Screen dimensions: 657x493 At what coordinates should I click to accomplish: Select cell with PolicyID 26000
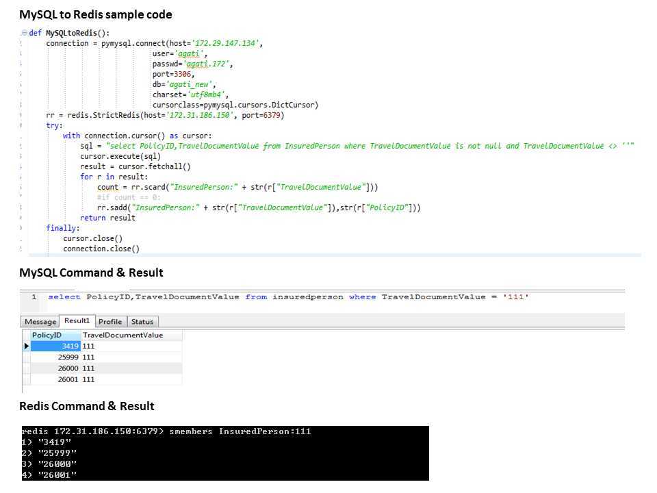[x=55, y=368]
